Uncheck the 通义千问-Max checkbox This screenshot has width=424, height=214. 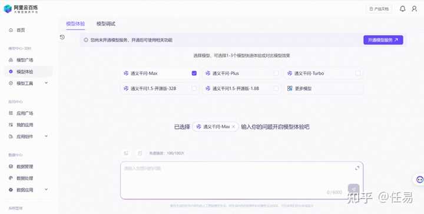(x=194, y=73)
